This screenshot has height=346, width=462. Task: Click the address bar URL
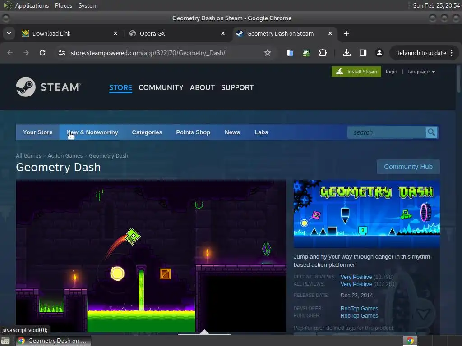(x=148, y=53)
